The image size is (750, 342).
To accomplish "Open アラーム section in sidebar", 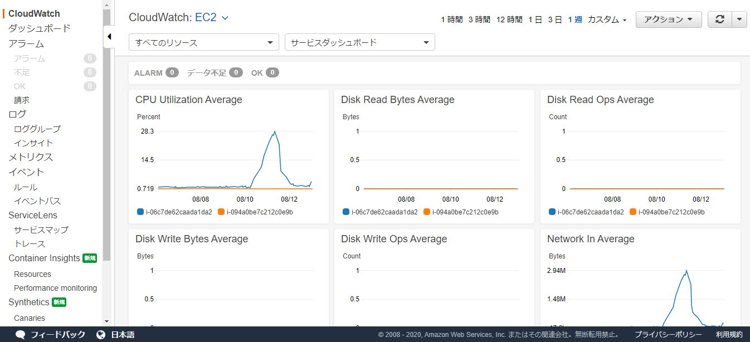I will click(x=26, y=43).
